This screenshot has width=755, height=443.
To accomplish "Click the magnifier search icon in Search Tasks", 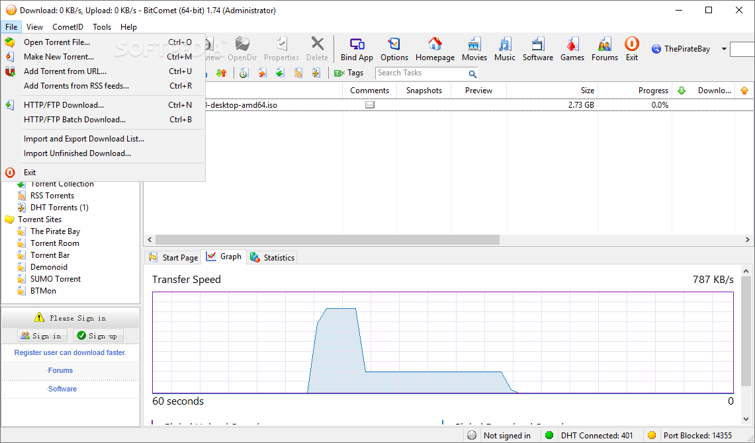I will click(x=472, y=73).
